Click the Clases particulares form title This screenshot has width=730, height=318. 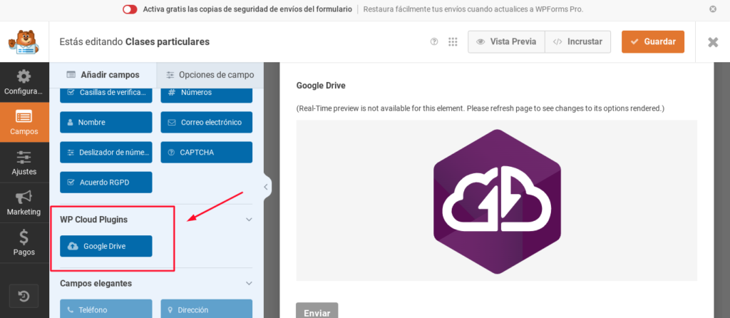click(x=168, y=42)
